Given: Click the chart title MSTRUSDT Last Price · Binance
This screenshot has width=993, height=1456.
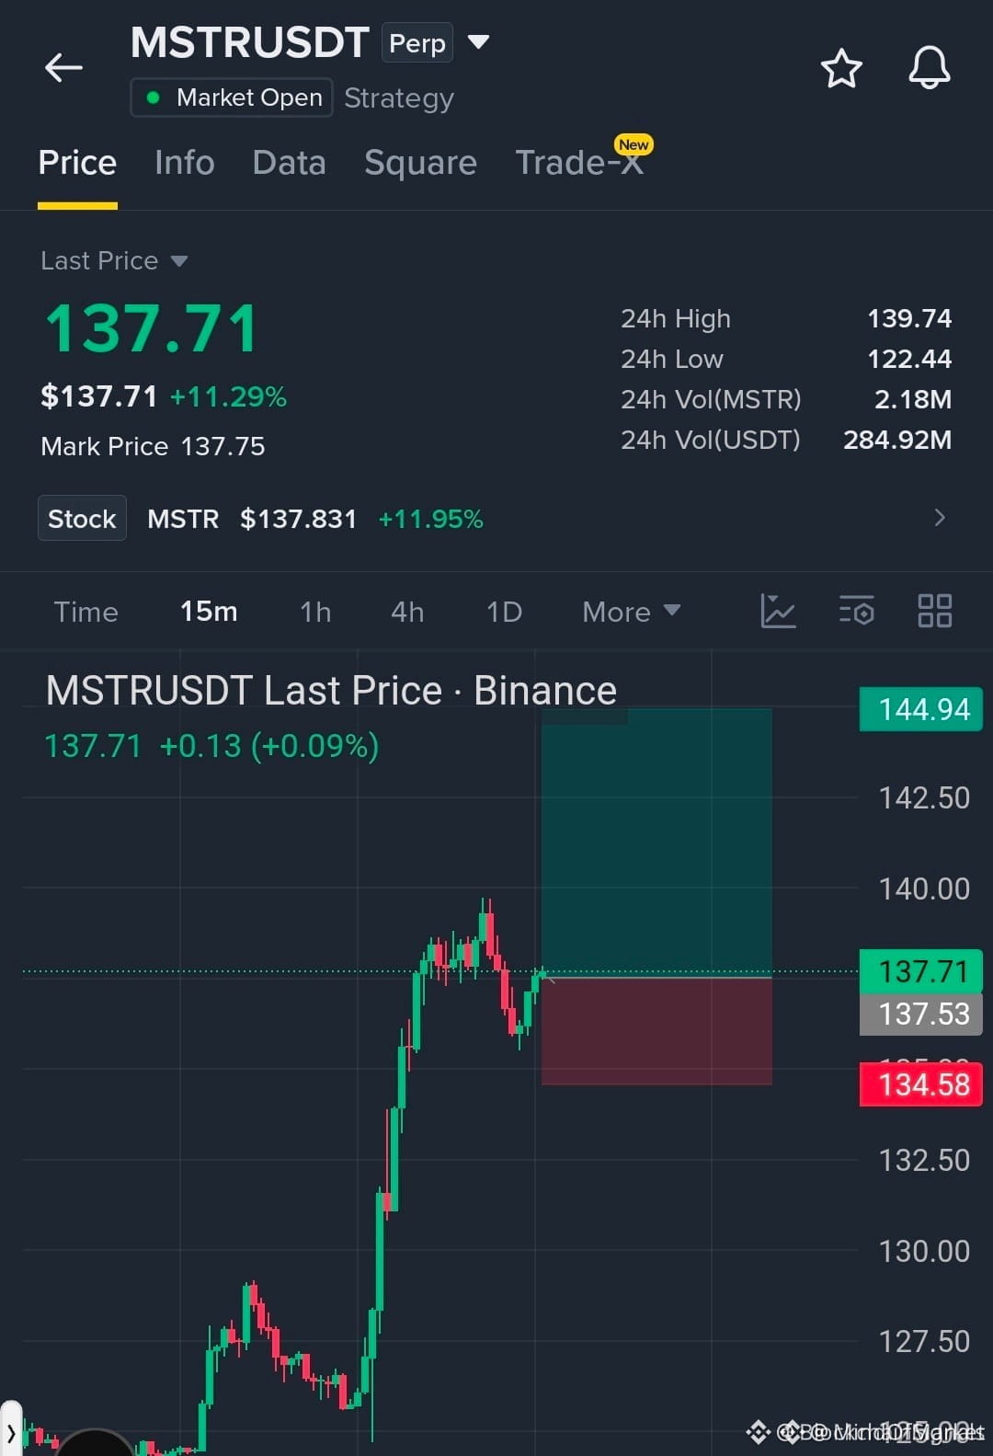Looking at the screenshot, I should [331, 690].
